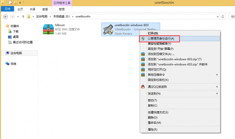
Task: Click the 网络 globe icon
Action: coord(8,64)
